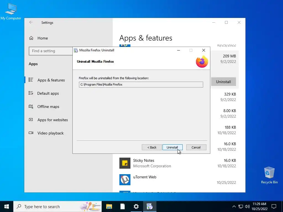Click the Home icon in Settings sidebar

pos(31,38)
